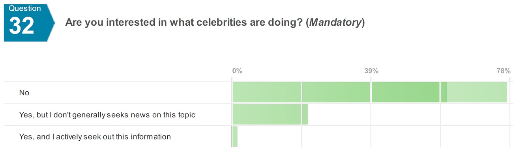Click the darkest third segment of No bar

coord(406,92)
